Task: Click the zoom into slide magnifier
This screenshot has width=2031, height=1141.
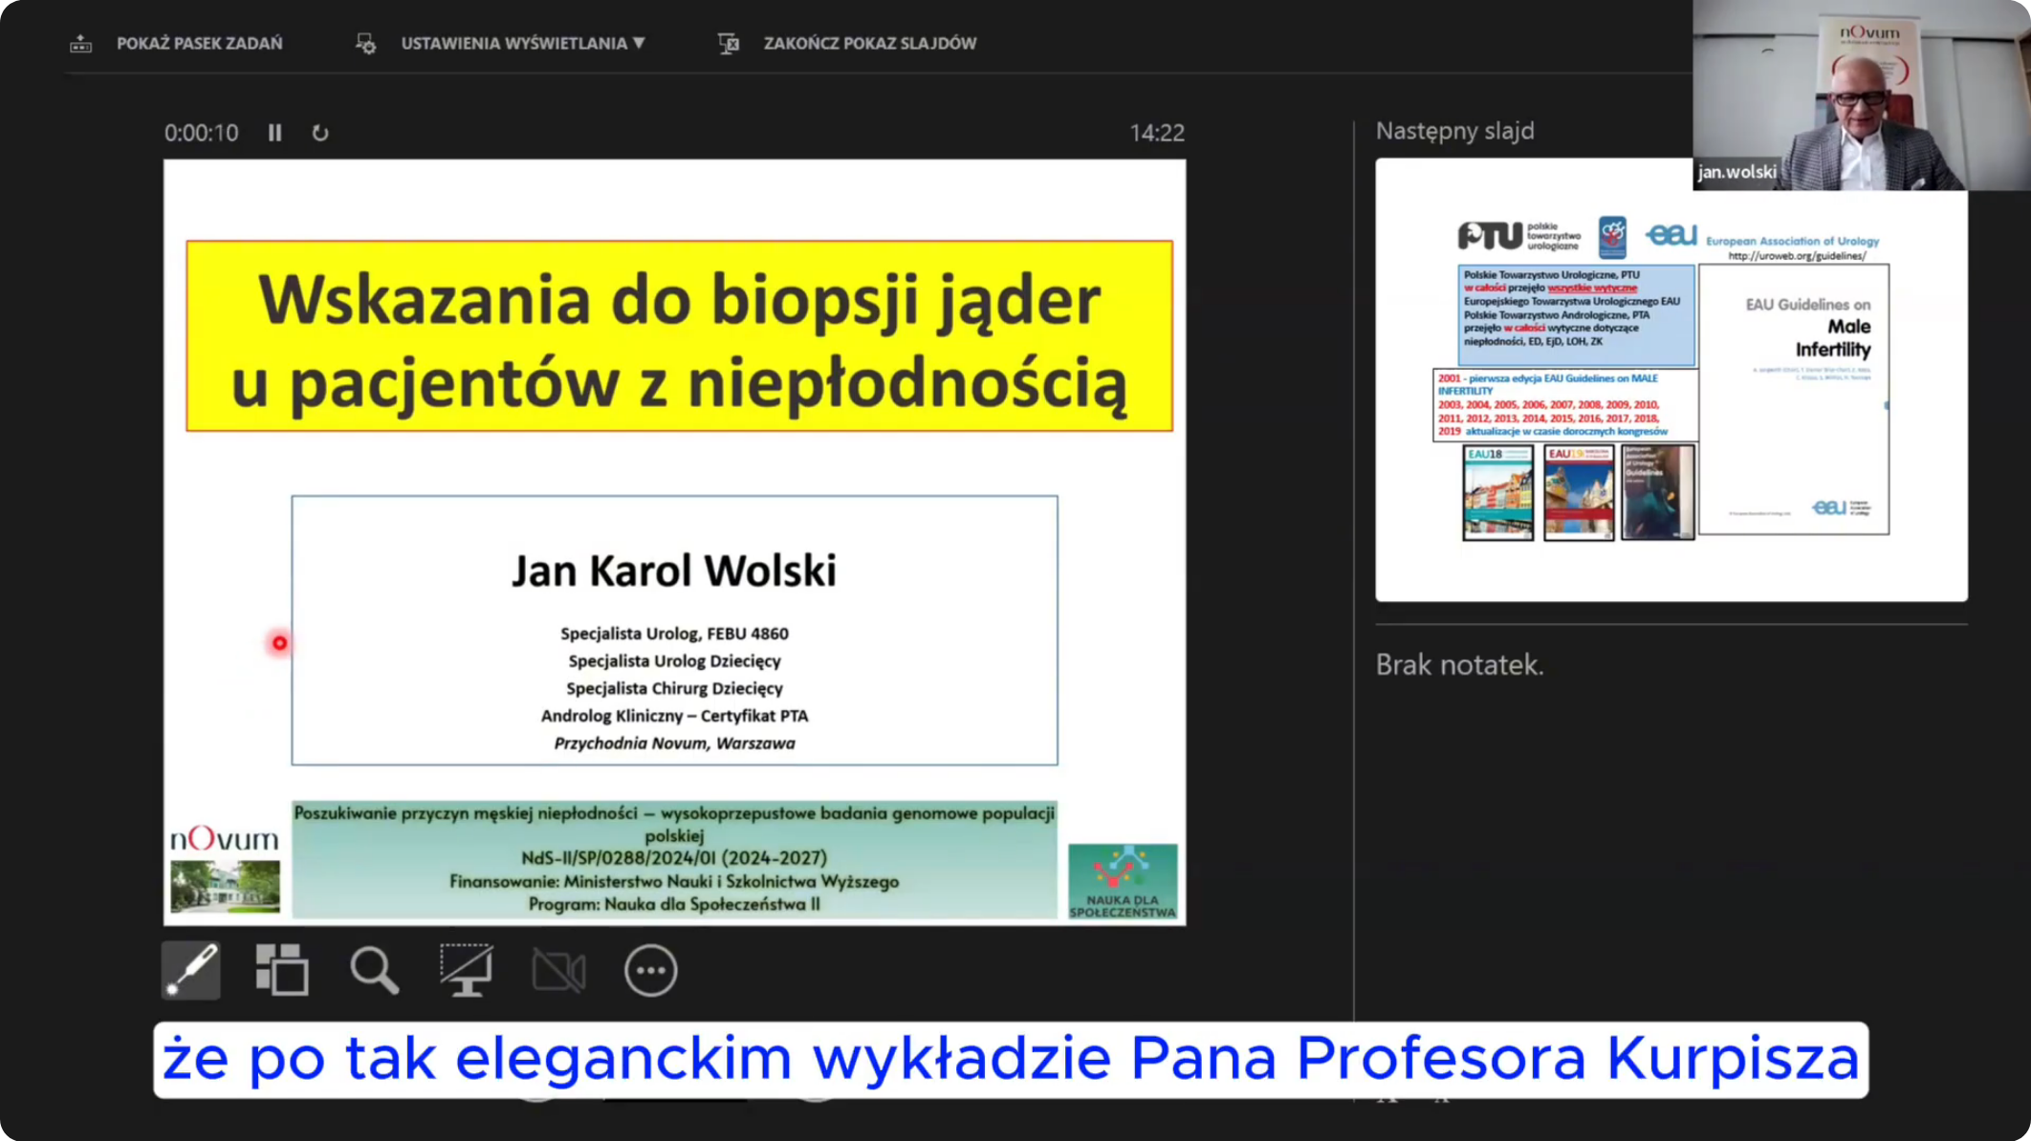Action: [374, 971]
